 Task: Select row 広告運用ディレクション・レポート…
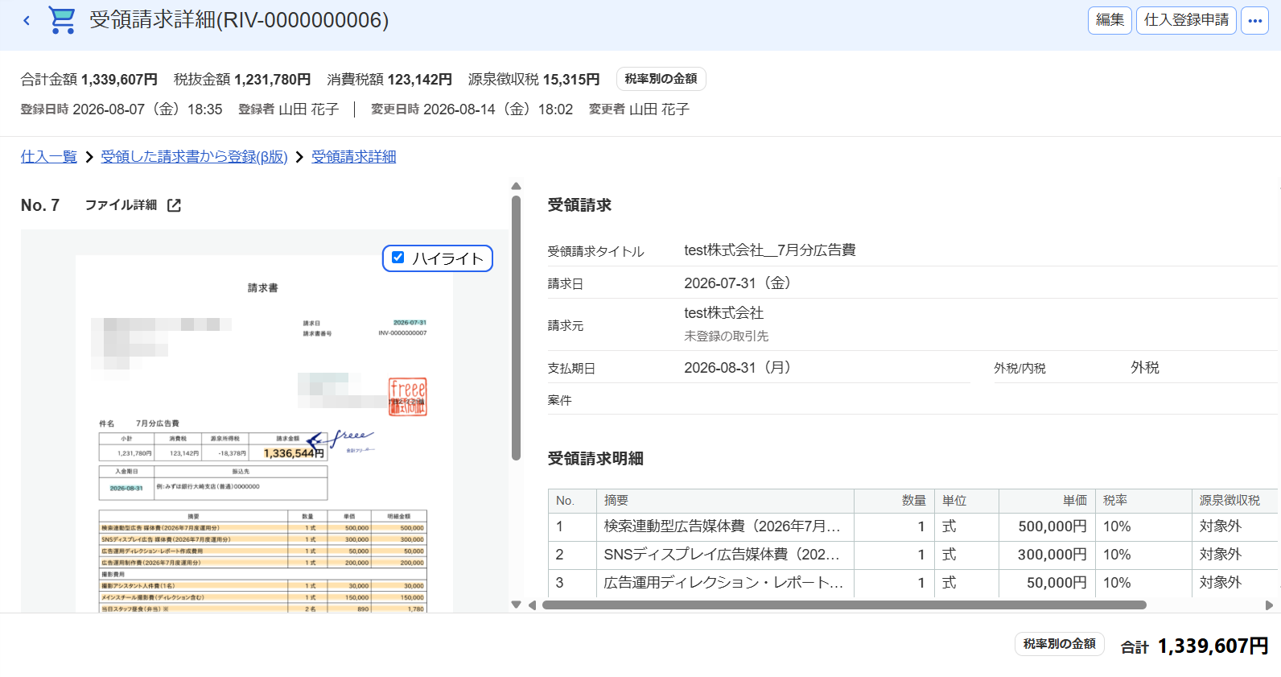913,583
